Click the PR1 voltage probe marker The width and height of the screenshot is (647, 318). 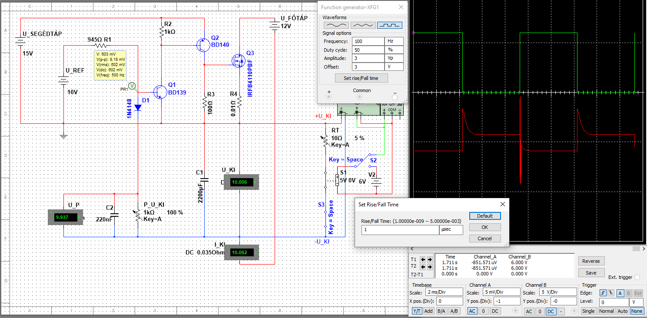coord(133,87)
